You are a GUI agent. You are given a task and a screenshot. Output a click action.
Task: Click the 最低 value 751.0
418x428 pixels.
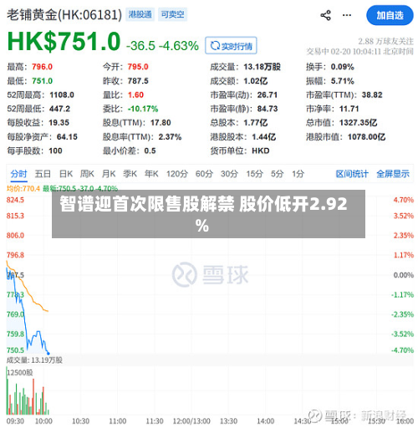tap(42, 81)
